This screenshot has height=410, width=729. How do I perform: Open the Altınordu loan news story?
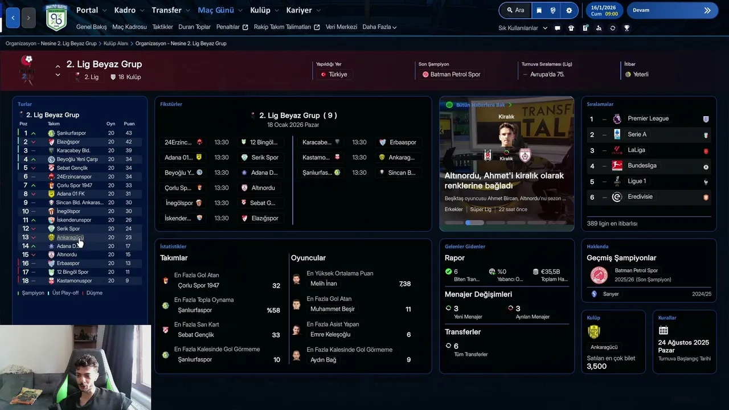[504, 181]
